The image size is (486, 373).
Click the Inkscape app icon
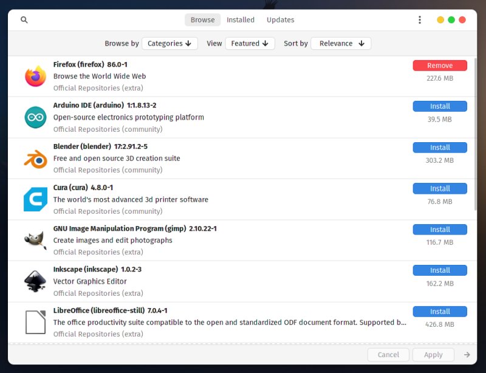[x=35, y=281]
